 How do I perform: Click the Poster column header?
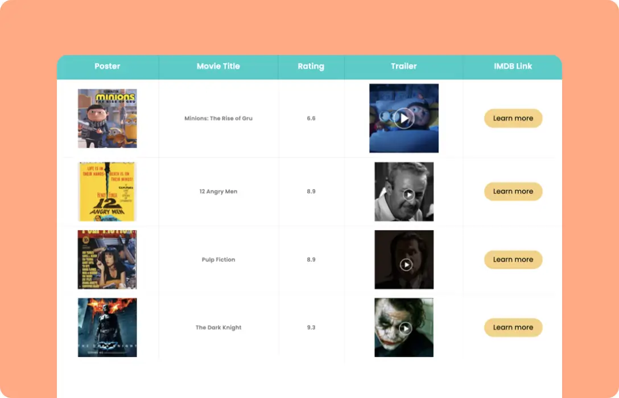coord(108,67)
